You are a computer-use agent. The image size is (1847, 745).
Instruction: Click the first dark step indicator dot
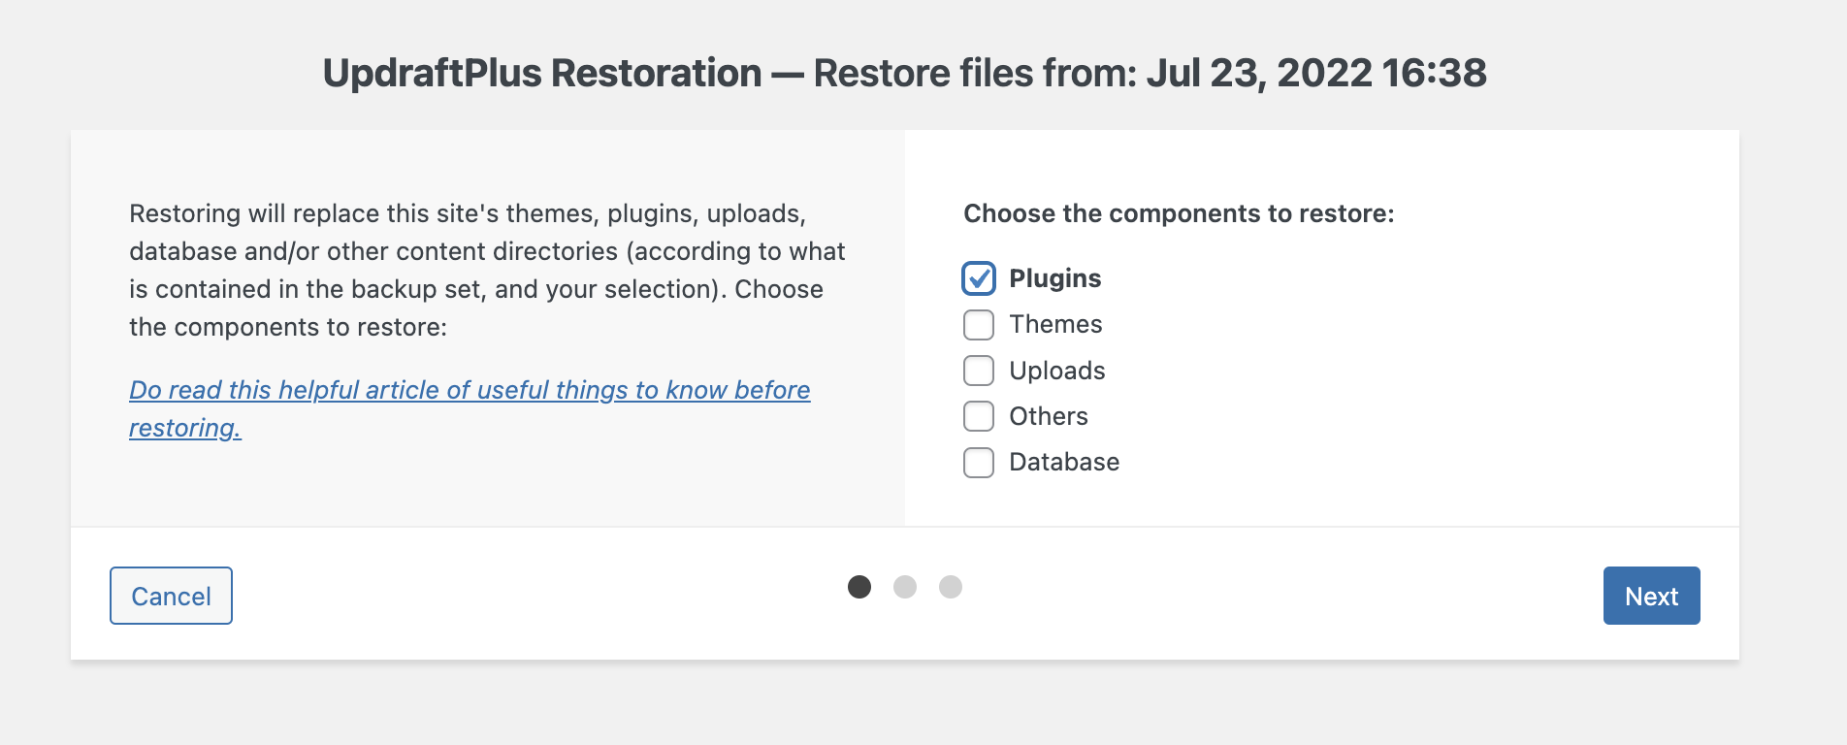point(859,587)
